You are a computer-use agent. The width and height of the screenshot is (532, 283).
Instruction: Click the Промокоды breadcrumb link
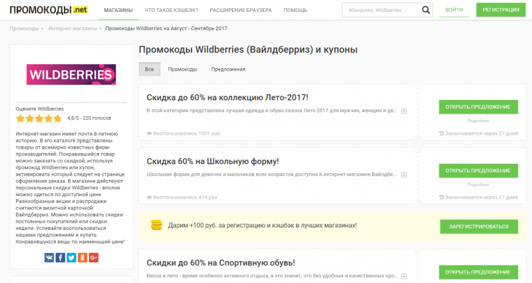(x=24, y=29)
